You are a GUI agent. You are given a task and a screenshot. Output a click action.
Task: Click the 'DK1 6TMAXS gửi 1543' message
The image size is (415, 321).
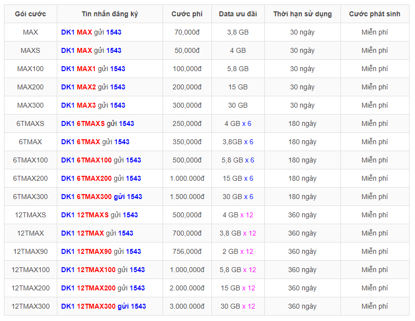(97, 123)
